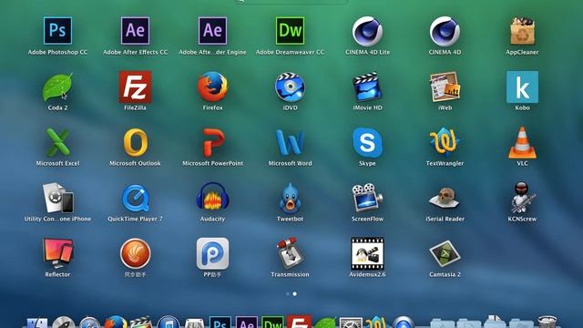Select the highlighted second page dot
The height and width of the screenshot is (328, 583).
[294, 293]
